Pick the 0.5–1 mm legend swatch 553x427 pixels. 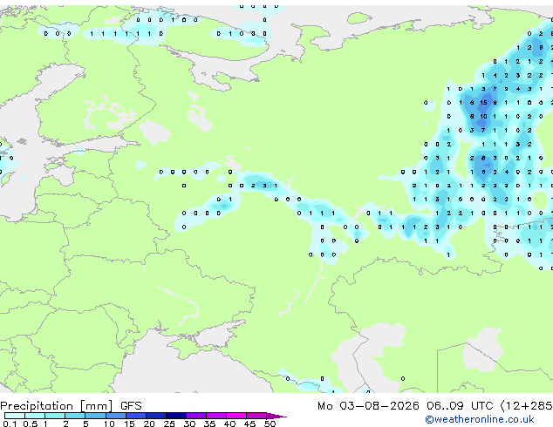(35, 416)
